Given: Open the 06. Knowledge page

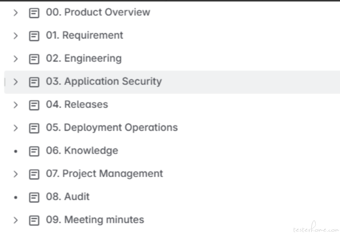Looking at the screenshot, I should 82,151.
